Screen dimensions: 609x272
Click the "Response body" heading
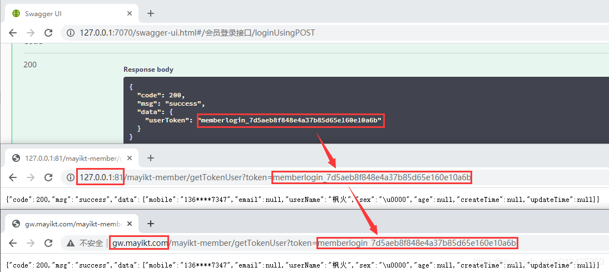148,70
